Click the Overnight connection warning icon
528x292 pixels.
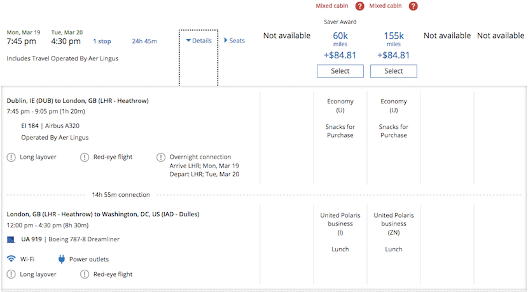[x=161, y=157]
